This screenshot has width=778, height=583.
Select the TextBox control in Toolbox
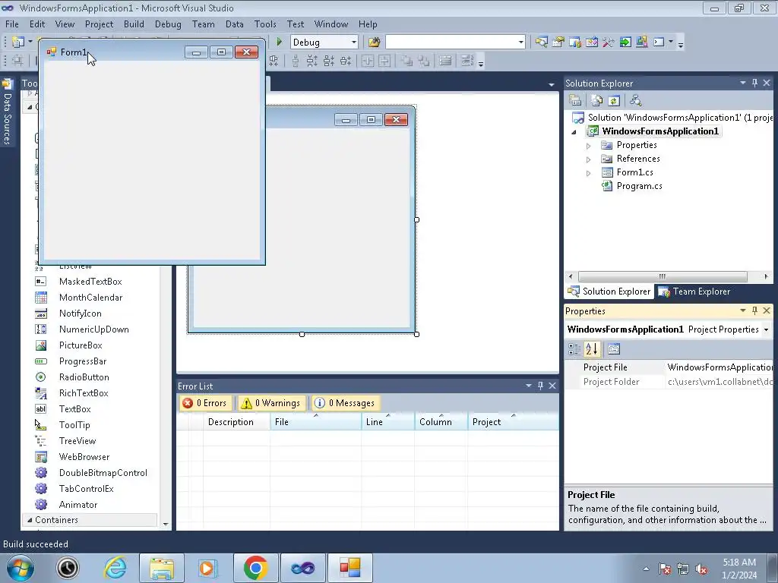75,408
